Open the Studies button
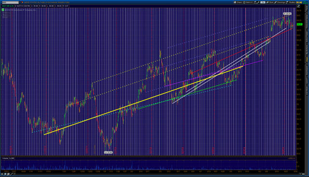This screenshot has height=177, width=309. (291, 2)
